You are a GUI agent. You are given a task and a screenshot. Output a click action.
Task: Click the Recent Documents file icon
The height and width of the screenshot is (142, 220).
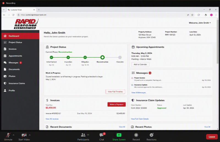click(x=47, y=127)
